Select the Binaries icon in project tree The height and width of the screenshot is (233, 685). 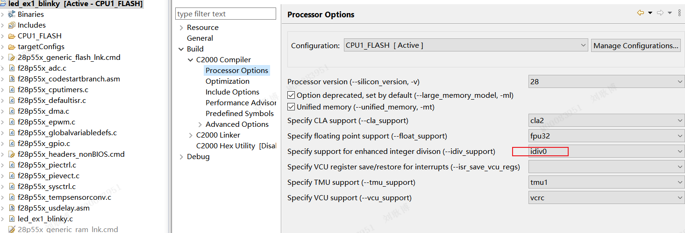point(12,15)
